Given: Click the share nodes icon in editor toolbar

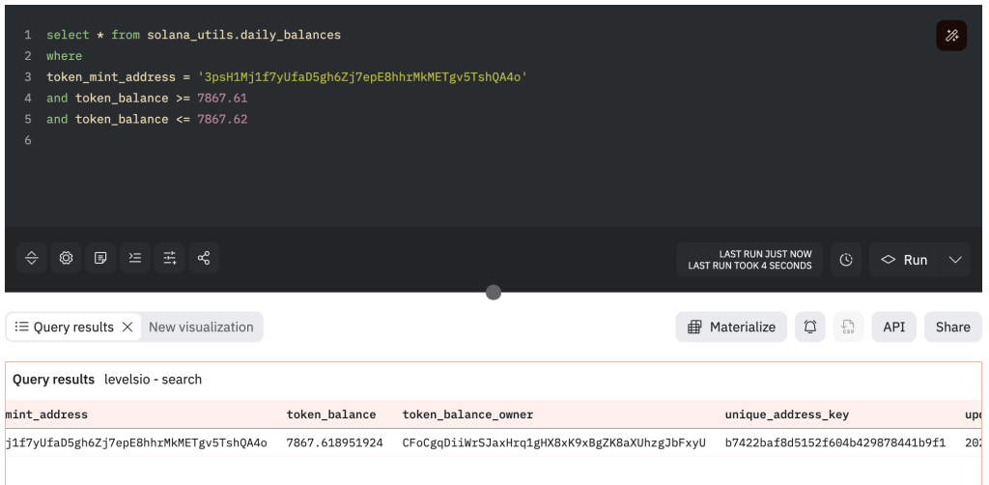Looking at the screenshot, I should (x=204, y=259).
